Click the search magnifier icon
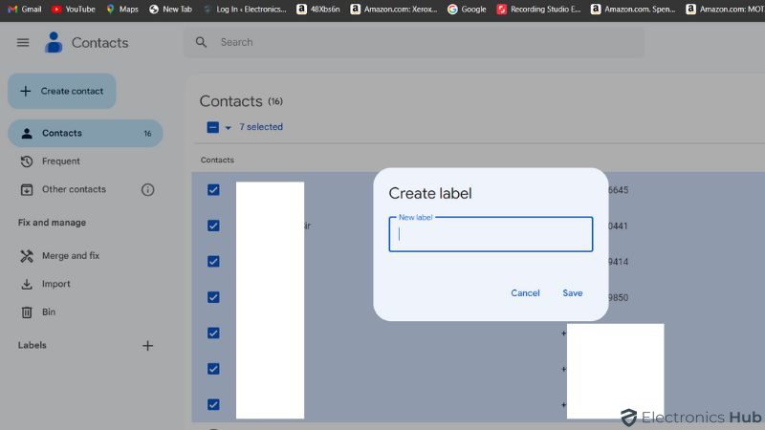 pos(201,42)
